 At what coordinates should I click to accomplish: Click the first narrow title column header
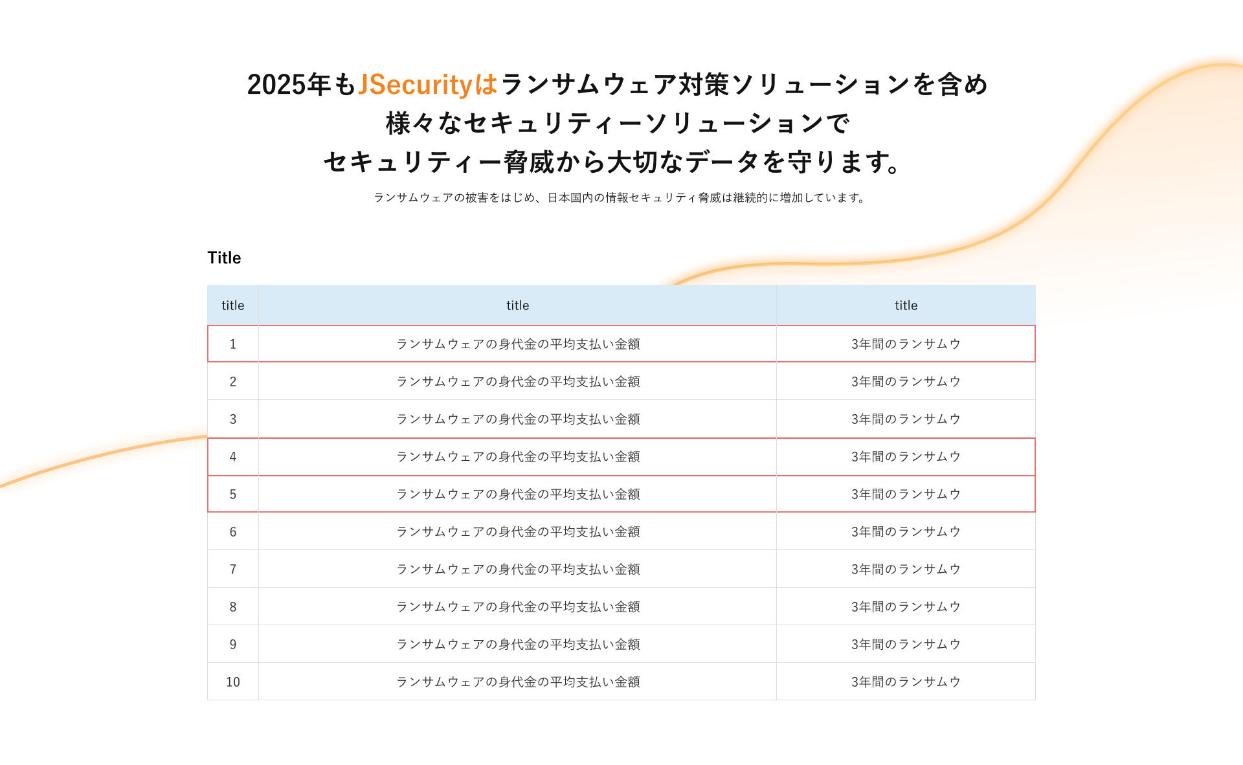click(x=232, y=305)
